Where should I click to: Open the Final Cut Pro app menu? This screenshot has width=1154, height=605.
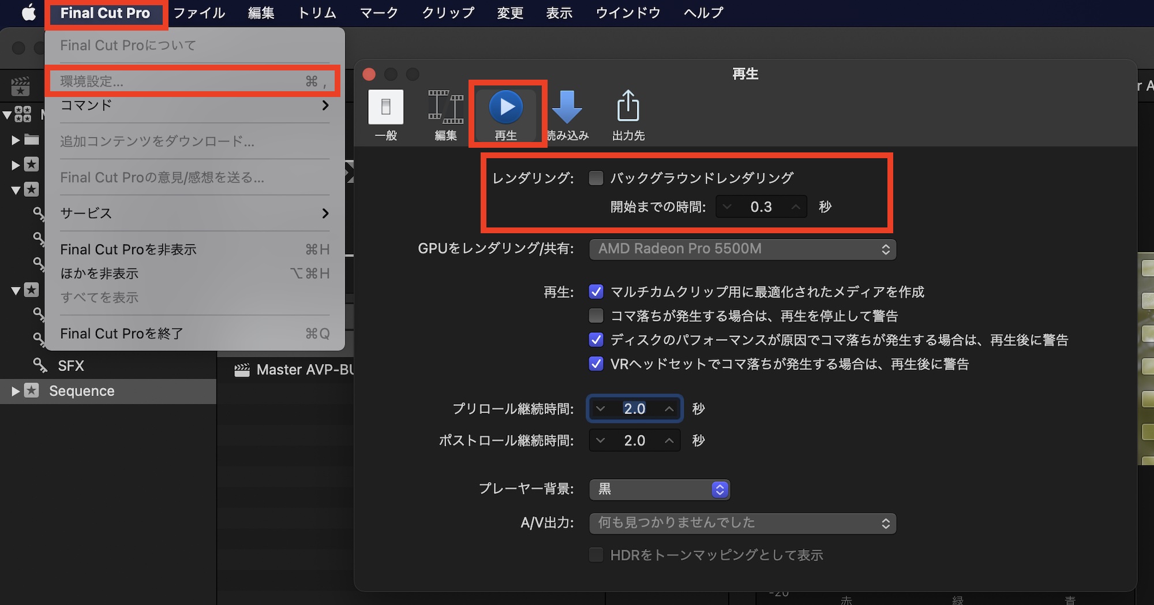coord(105,13)
